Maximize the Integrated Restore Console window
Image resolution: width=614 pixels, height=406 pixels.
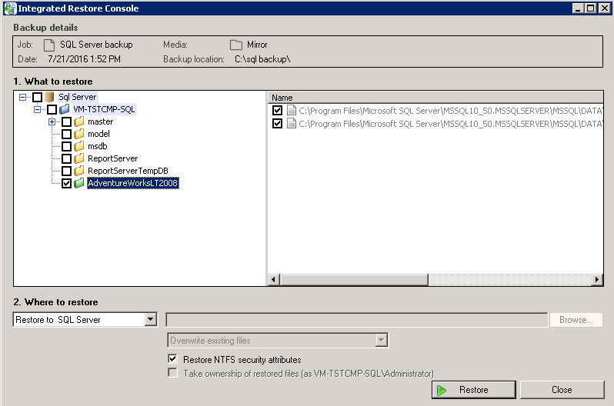590,8
